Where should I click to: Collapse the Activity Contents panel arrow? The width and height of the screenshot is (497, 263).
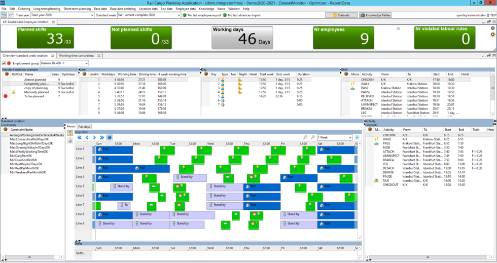(366, 121)
